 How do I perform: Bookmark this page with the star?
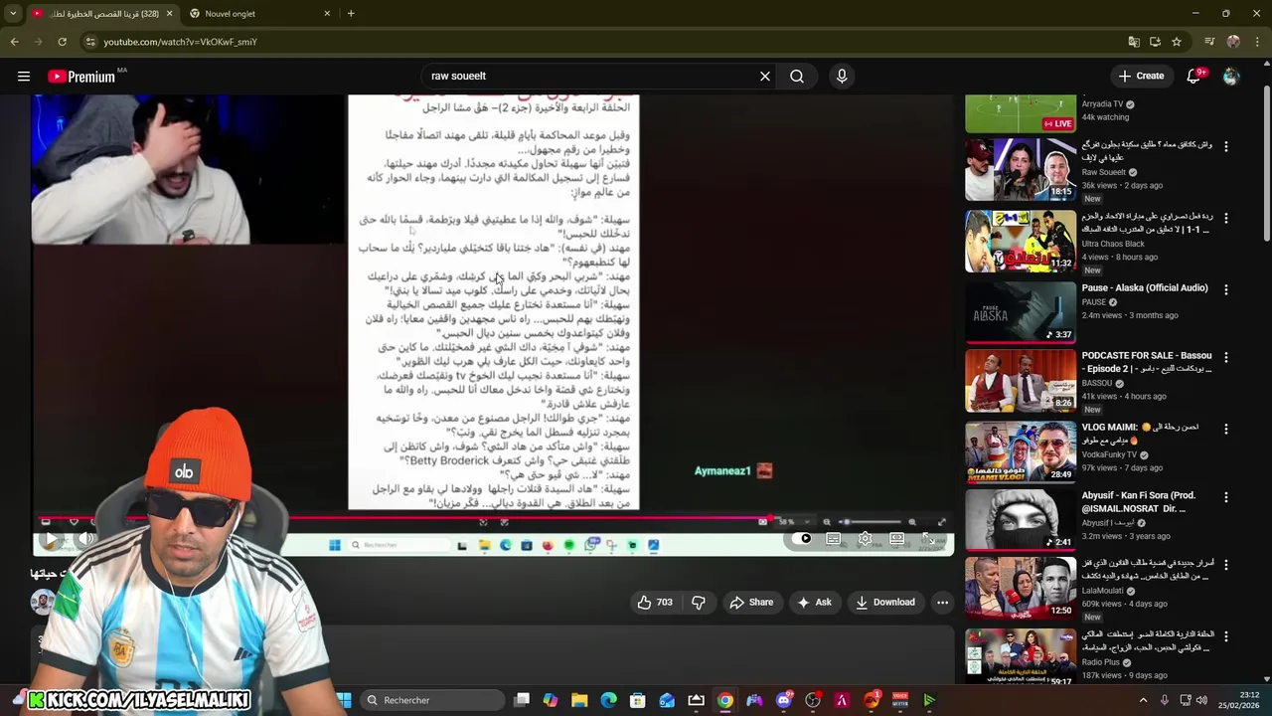1177,42
